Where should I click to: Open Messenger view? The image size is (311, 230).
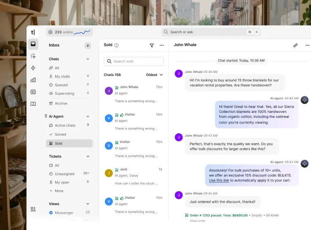point(69,213)
